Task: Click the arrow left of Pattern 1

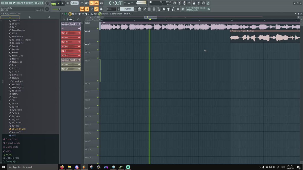Action: [x=119, y=9]
